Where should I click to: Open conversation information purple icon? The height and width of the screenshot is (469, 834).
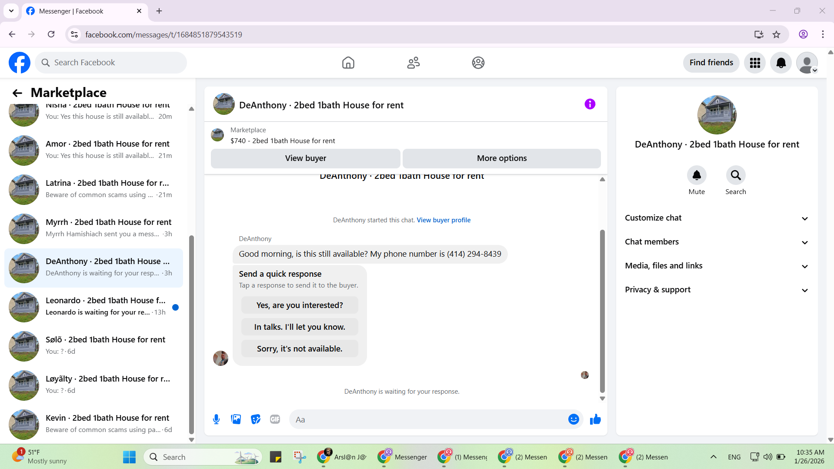coord(590,104)
